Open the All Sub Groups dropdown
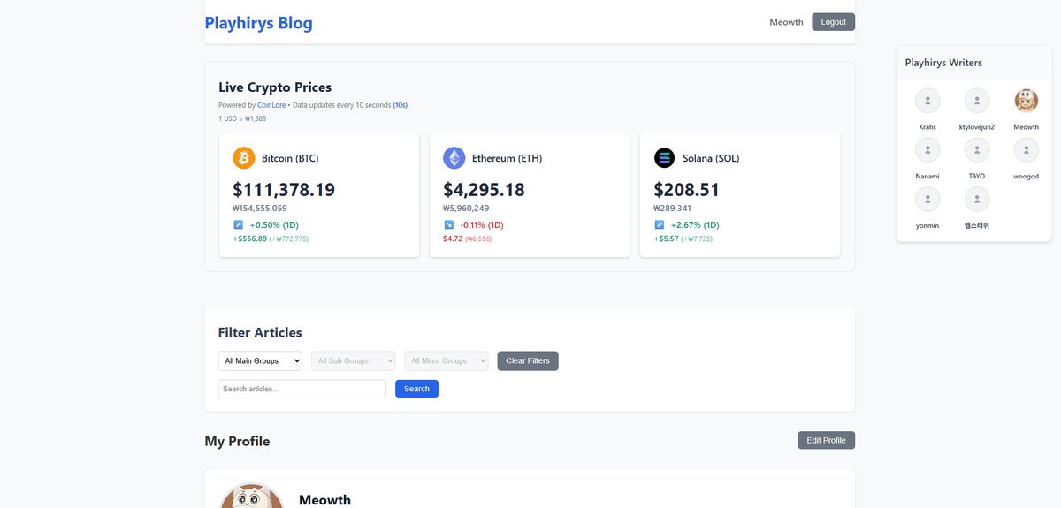 pyautogui.click(x=353, y=360)
